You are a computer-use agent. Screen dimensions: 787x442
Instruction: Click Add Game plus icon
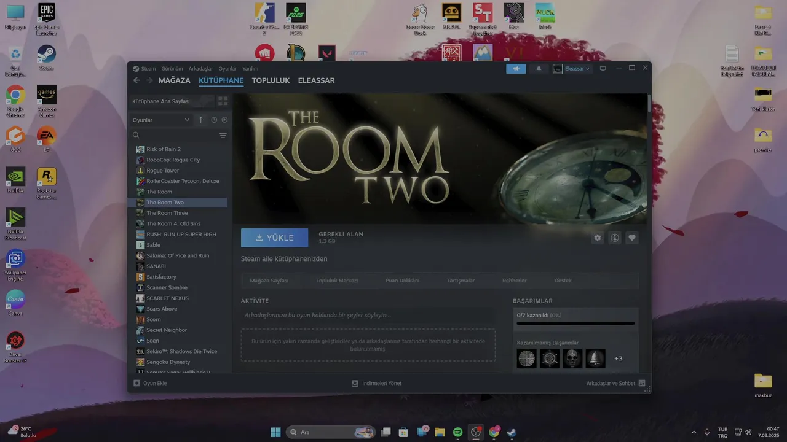point(136,383)
